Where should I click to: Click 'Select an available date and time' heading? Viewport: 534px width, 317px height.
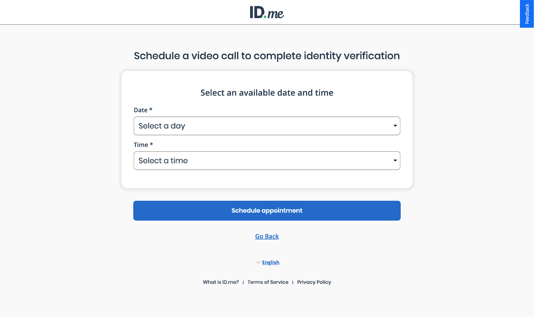[x=267, y=93]
